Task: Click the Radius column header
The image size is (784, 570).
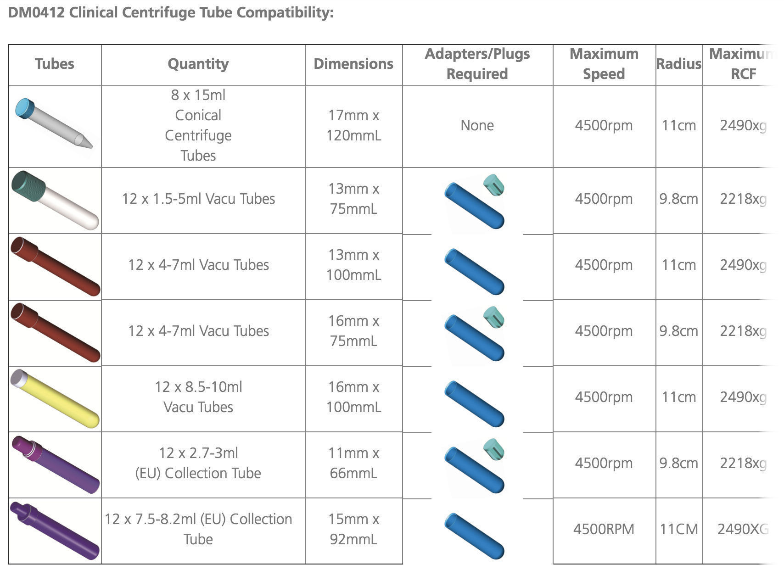Action: [x=678, y=64]
